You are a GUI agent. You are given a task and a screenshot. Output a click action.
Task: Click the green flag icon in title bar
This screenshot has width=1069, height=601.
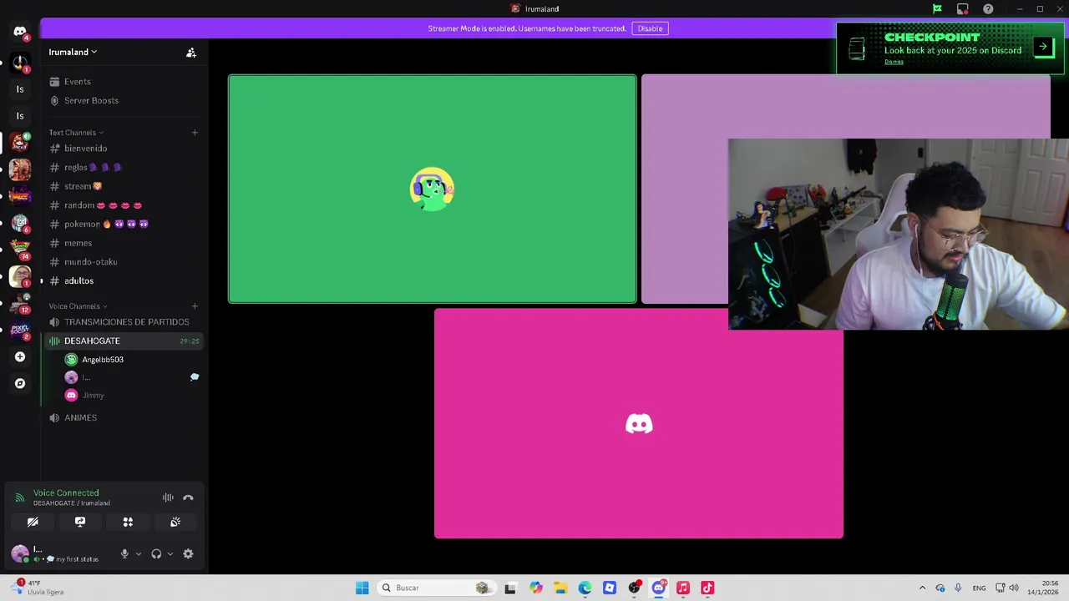click(x=937, y=9)
